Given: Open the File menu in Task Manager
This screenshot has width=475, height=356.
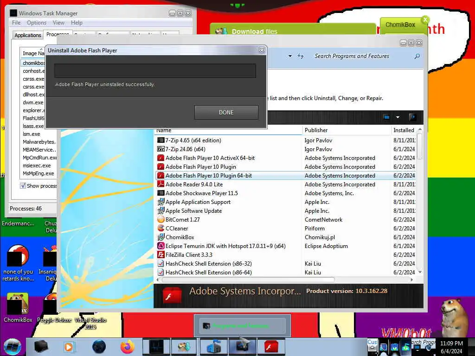Looking at the screenshot, I should pos(16,23).
